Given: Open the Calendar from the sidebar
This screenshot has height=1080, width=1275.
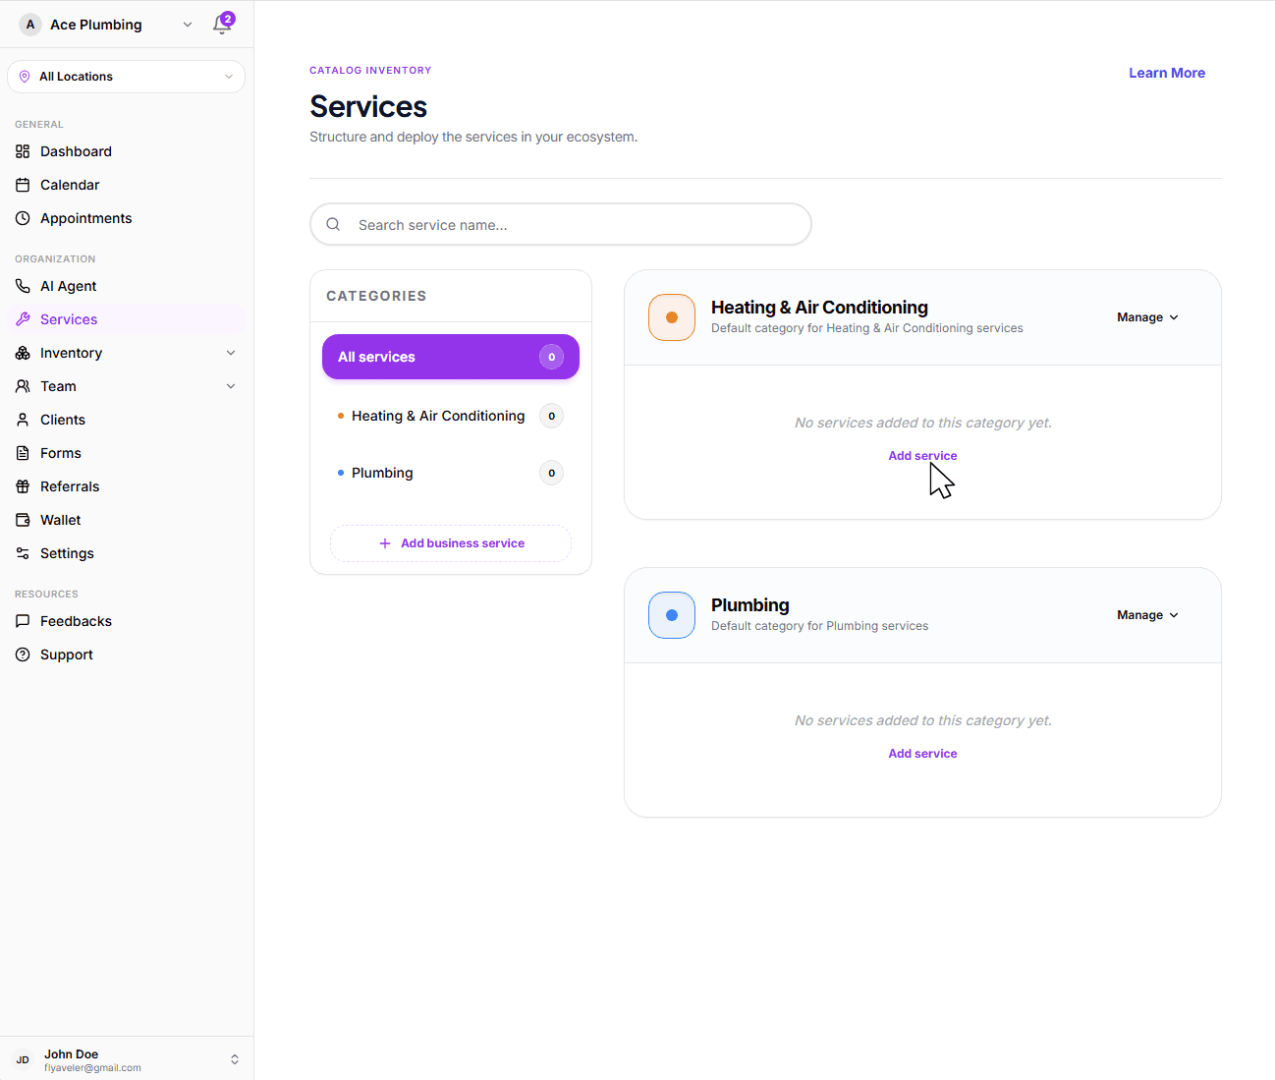Looking at the screenshot, I should pos(69,185).
